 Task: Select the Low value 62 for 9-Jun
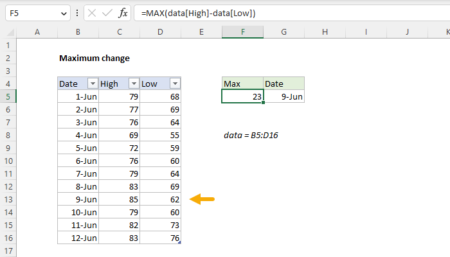[x=161, y=199]
